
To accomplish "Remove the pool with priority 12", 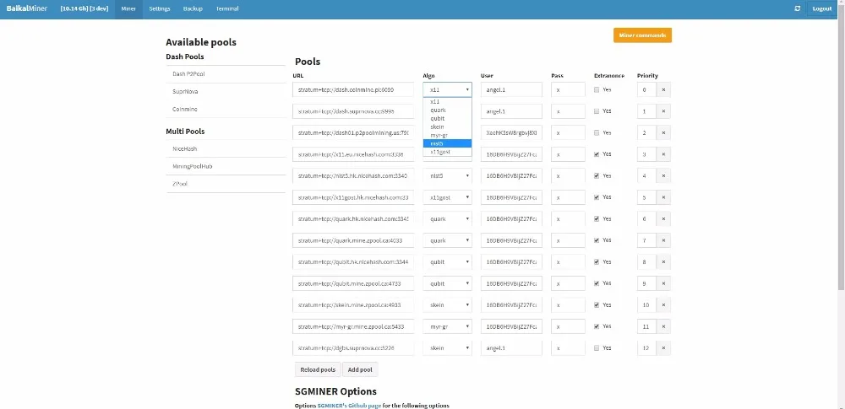I will (x=663, y=348).
